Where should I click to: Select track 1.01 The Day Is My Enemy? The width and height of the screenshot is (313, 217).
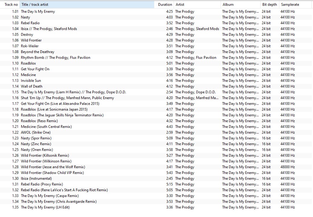(38, 12)
